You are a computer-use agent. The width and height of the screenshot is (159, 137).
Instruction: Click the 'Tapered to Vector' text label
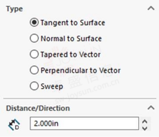click(x=71, y=55)
